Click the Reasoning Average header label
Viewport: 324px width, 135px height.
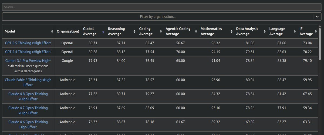coord(116,31)
